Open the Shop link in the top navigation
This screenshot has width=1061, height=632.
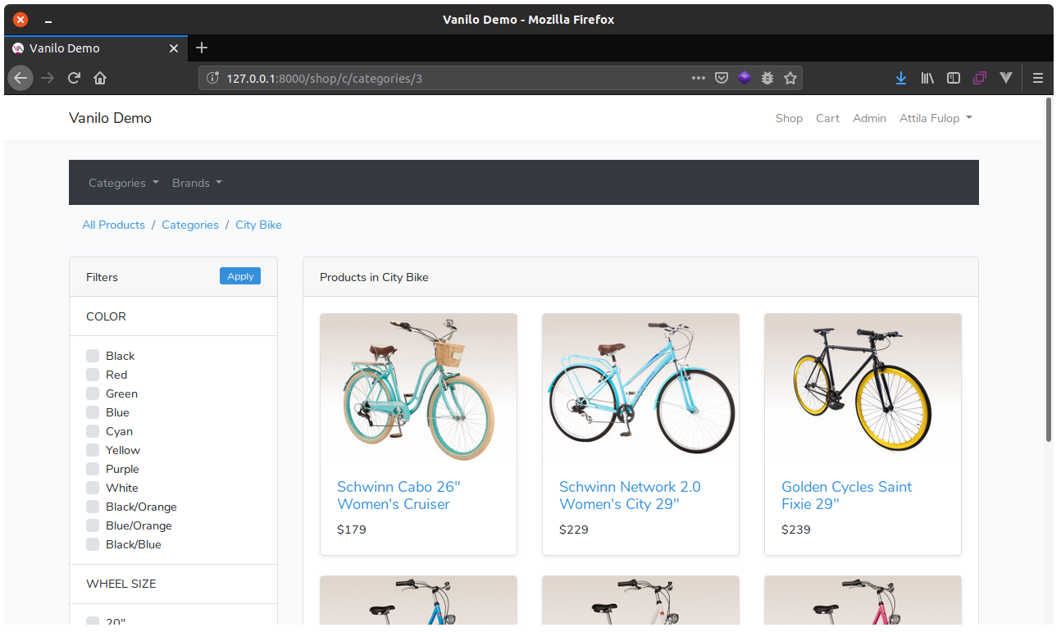click(789, 118)
